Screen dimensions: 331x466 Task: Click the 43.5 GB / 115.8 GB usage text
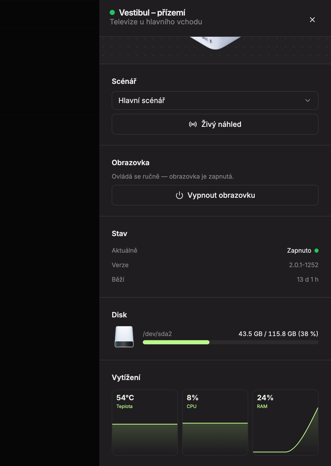pyautogui.click(x=278, y=334)
